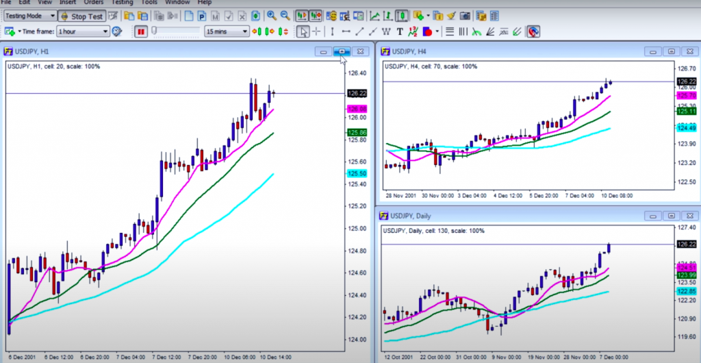Open the indicators list info icon
701x363 pixels.
click(437, 16)
